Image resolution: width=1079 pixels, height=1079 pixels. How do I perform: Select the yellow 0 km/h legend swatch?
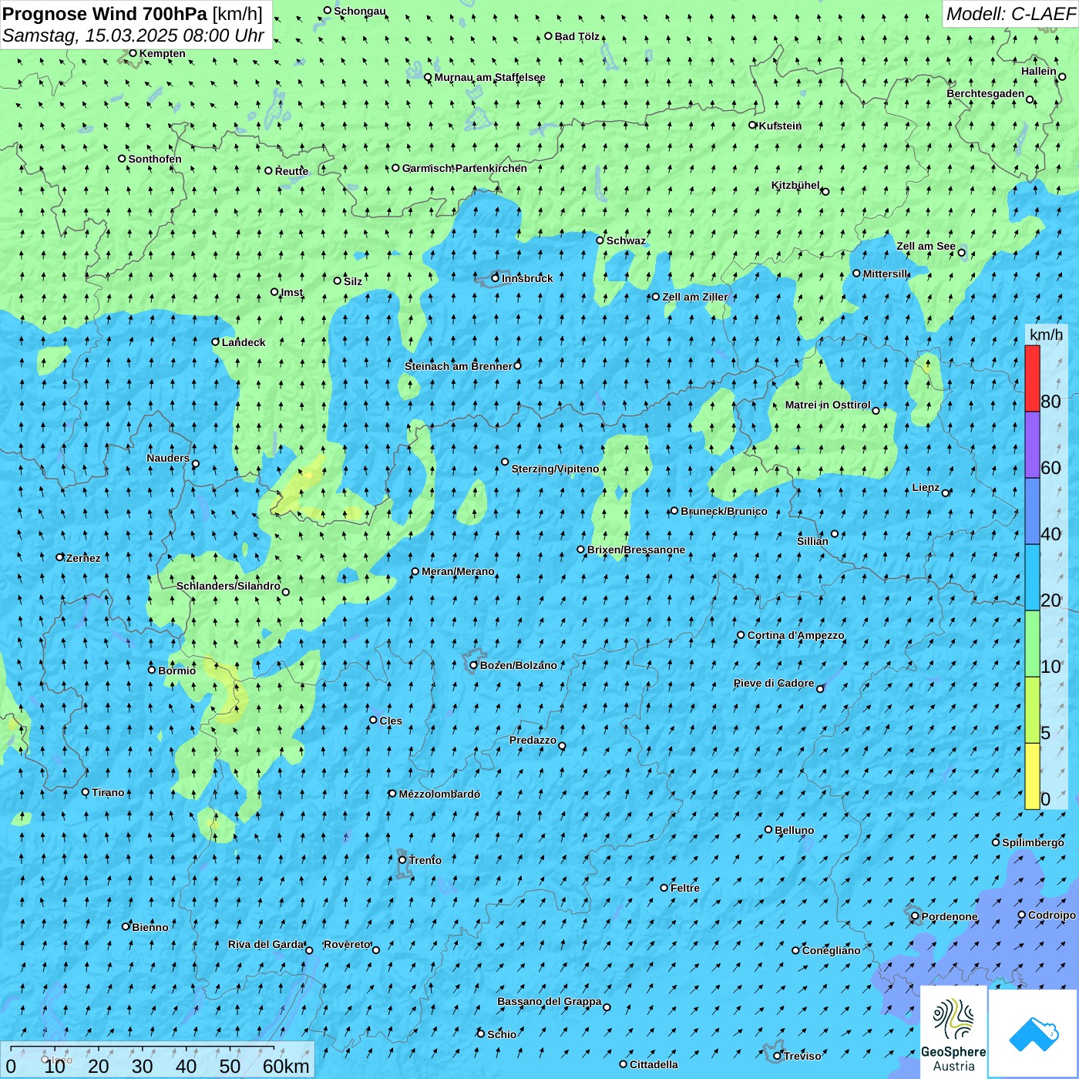[1032, 776]
